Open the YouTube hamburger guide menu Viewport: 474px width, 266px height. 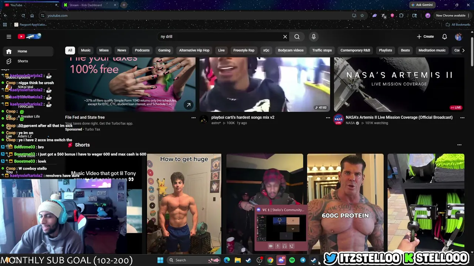9,37
